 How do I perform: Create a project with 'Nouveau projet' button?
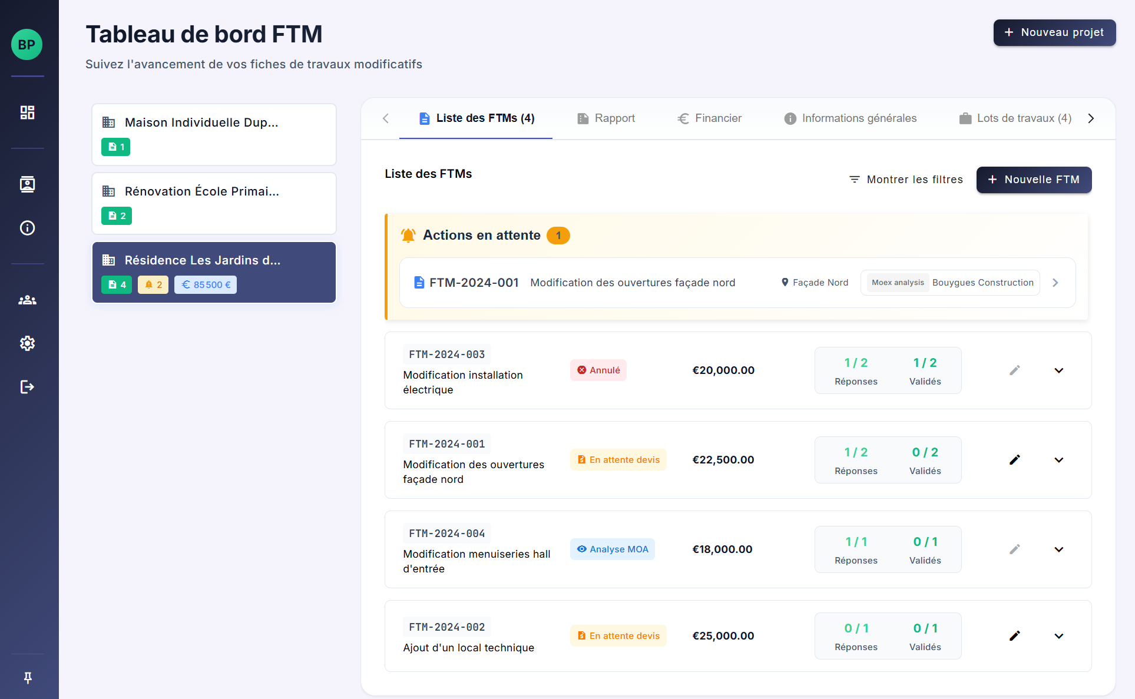point(1054,32)
